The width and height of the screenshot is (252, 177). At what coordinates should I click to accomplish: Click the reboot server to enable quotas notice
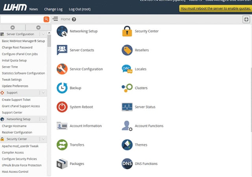[x=215, y=8]
